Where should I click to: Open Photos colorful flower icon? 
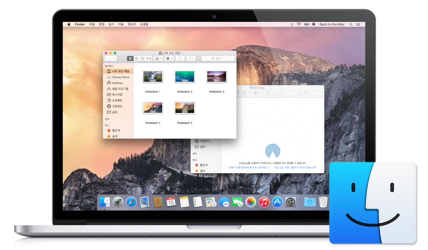pyautogui.click(x=251, y=202)
